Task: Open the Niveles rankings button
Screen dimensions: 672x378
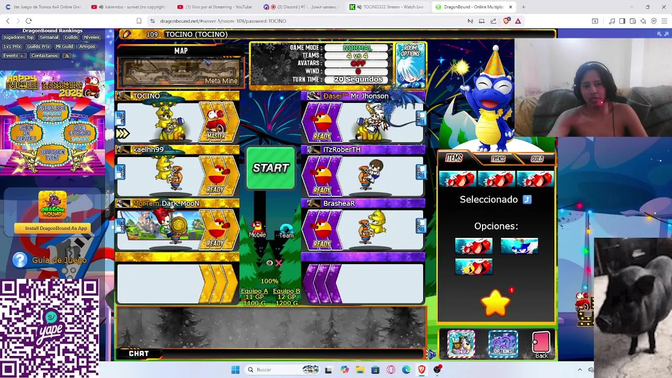Action: [x=91, y=38]
